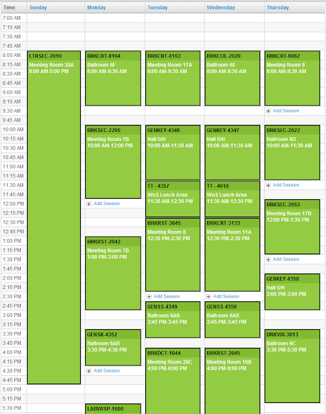This screenshot has height=414, width=326.
Task: Add Session link at Thursday 1:30 PM
Action: coord(286,259)
